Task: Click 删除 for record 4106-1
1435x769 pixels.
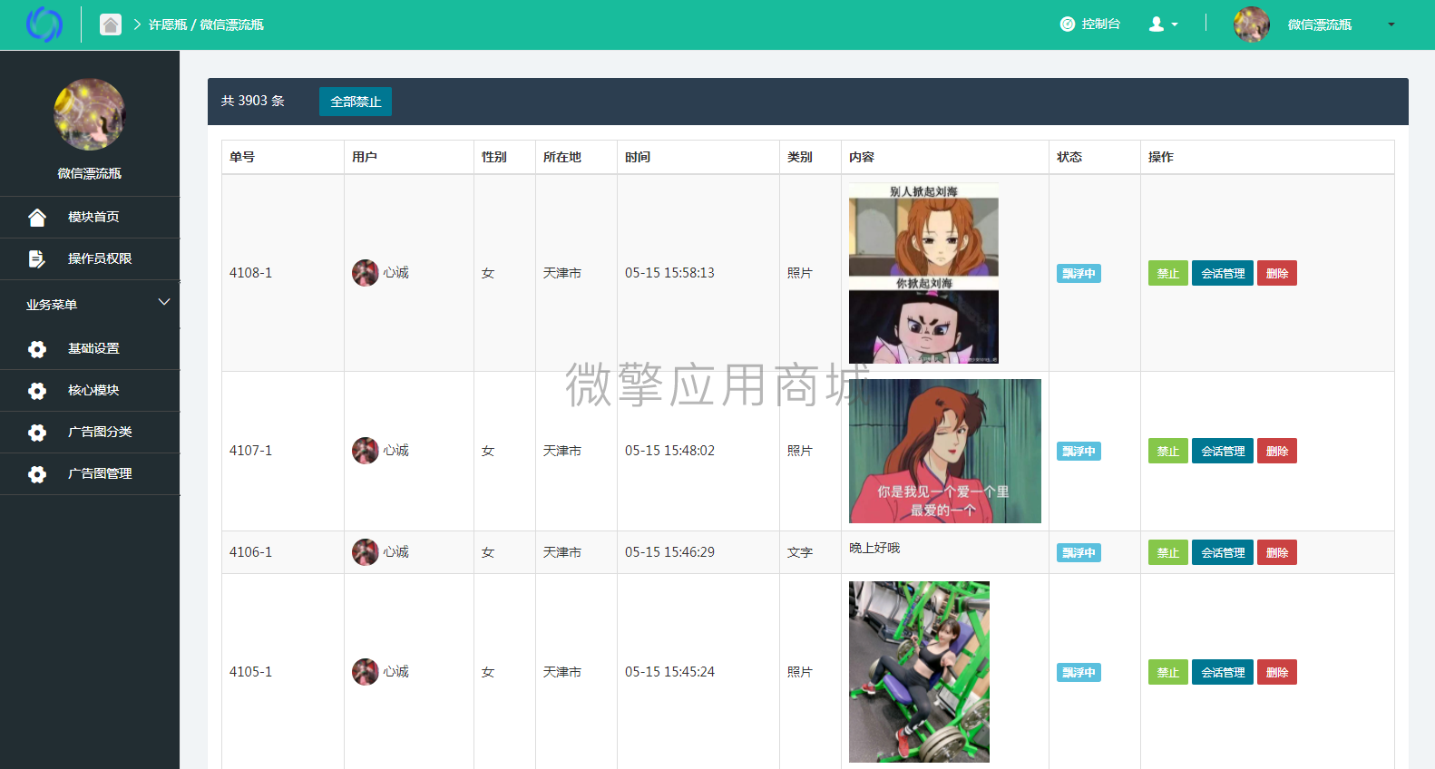Action: pos(1277,552)
